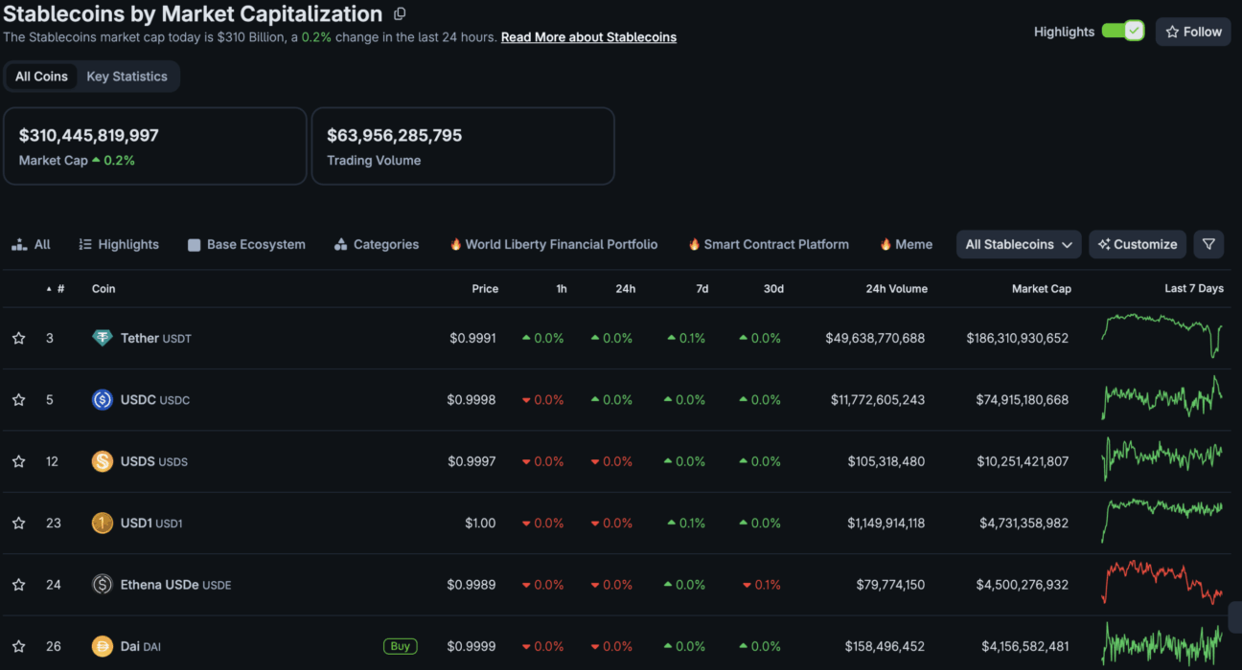Click the Ethena USDe coin logo icon
The image size is (1242, 670).
click(103, 585)
